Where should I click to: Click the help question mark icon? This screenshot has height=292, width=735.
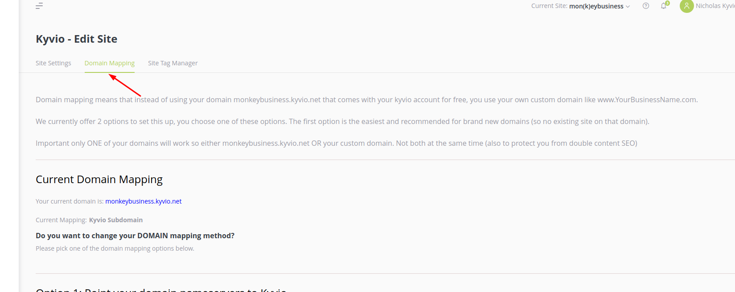[646, 6]
